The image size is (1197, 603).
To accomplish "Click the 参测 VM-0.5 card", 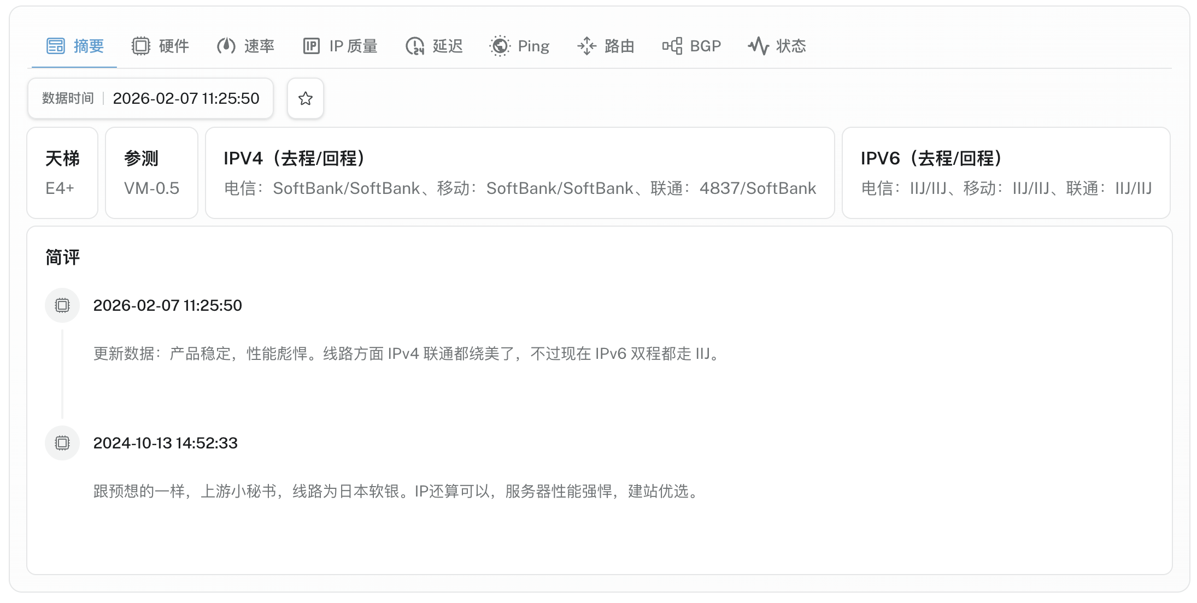I will pos(151,173).
